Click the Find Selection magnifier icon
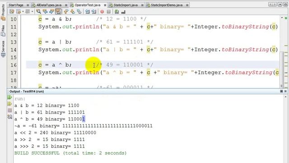The height and width of the screenshot is (163, 289). coord(38,12)
